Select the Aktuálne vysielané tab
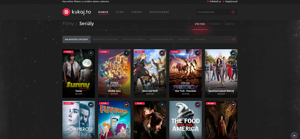Viewport: 300px width, 139px height. pyautogui.click(x=105, y=40)
